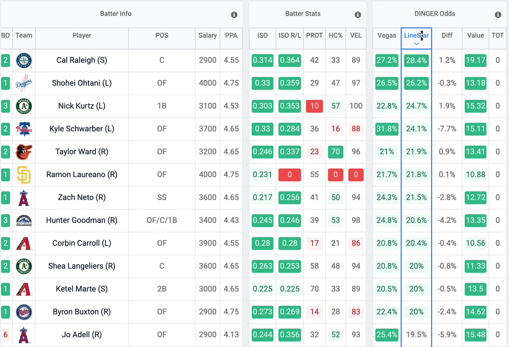Click the Dodgers logo beside Shohei Ohtani

[x=23, y=83]
